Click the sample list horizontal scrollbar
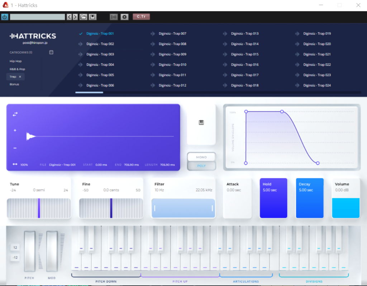 [x=89, y=92]
